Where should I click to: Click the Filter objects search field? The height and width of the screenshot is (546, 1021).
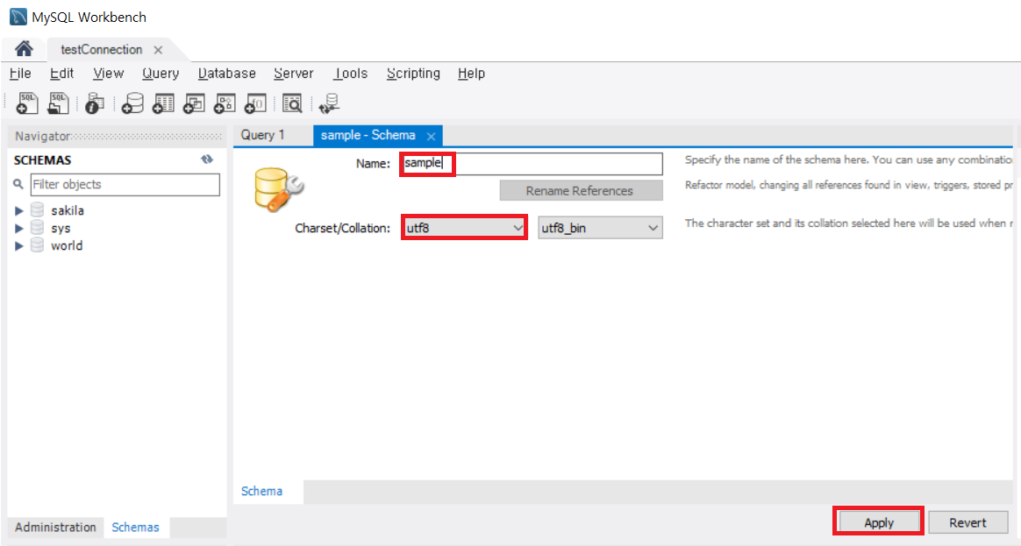click(125, 184)
